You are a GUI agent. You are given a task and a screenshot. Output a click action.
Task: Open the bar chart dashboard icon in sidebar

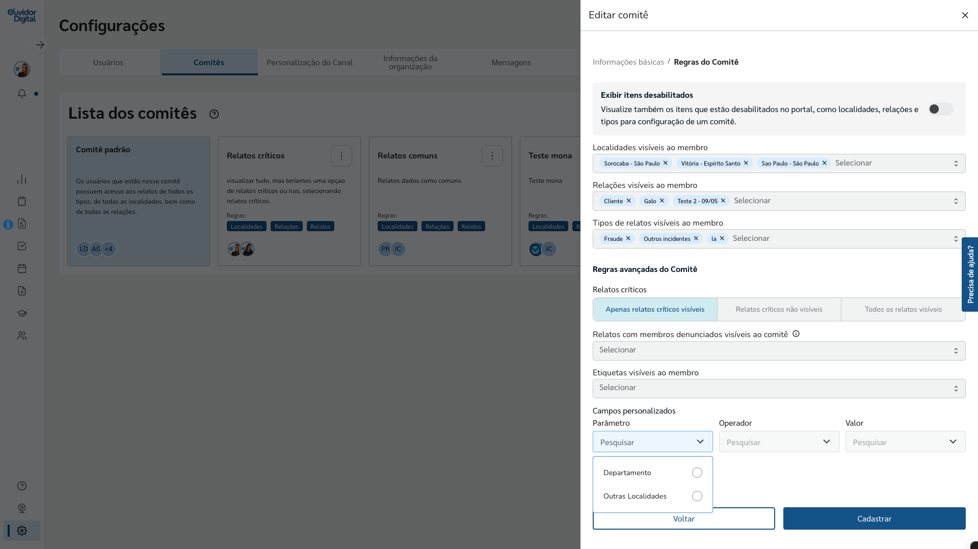(x=22, y=179)
